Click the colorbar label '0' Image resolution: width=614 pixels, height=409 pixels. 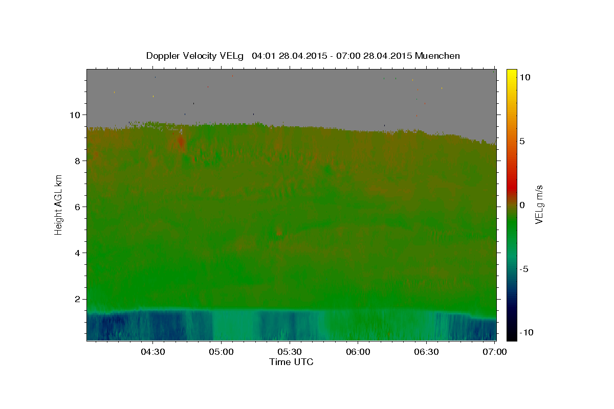[x=522, y=205]
